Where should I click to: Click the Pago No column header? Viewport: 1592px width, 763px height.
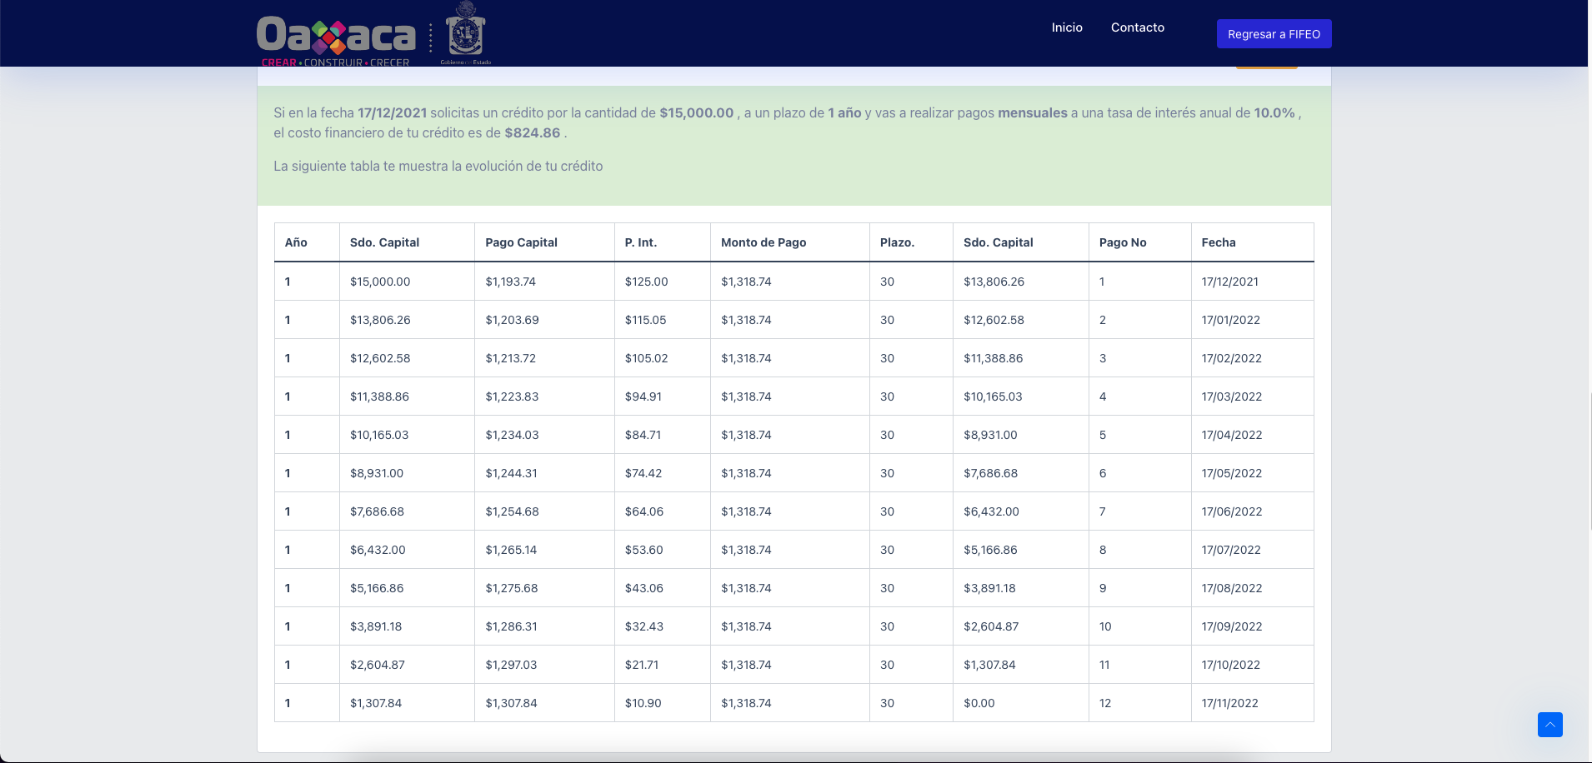click(x=1122, y=242)
